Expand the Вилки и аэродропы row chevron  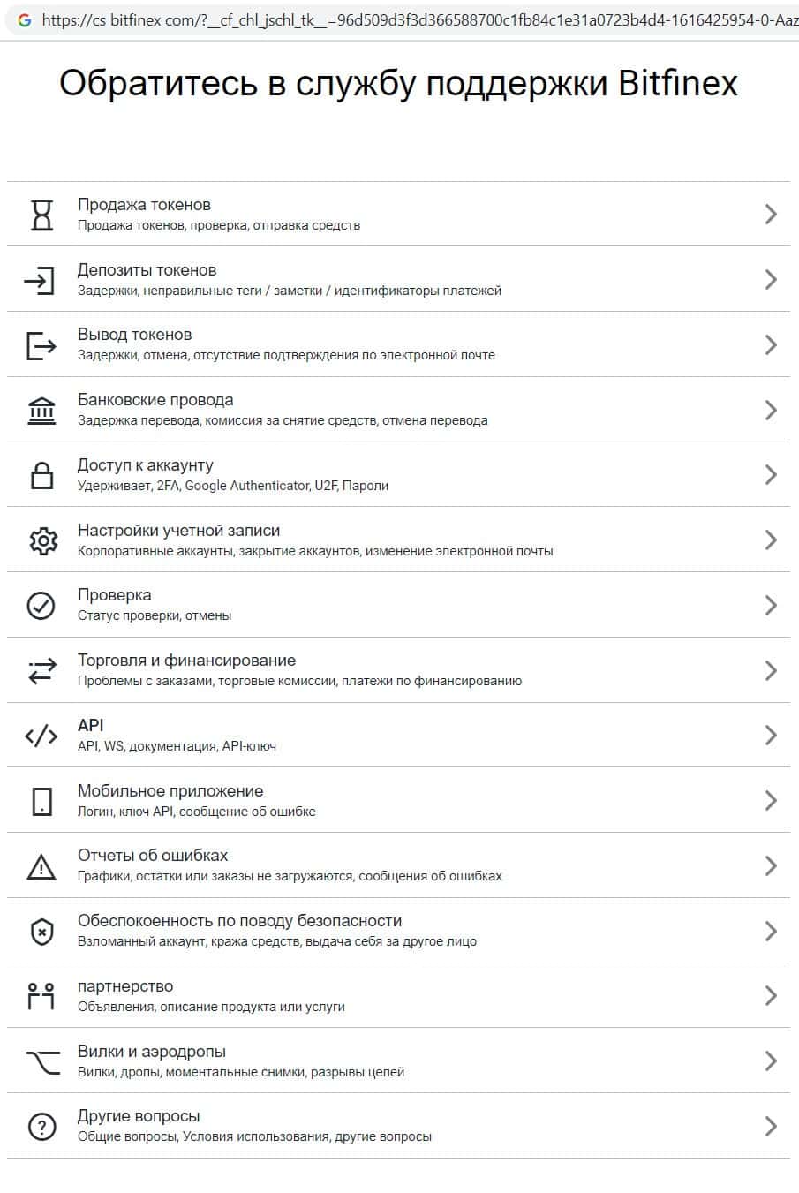pyautogui.click(x=771, y=1061)
